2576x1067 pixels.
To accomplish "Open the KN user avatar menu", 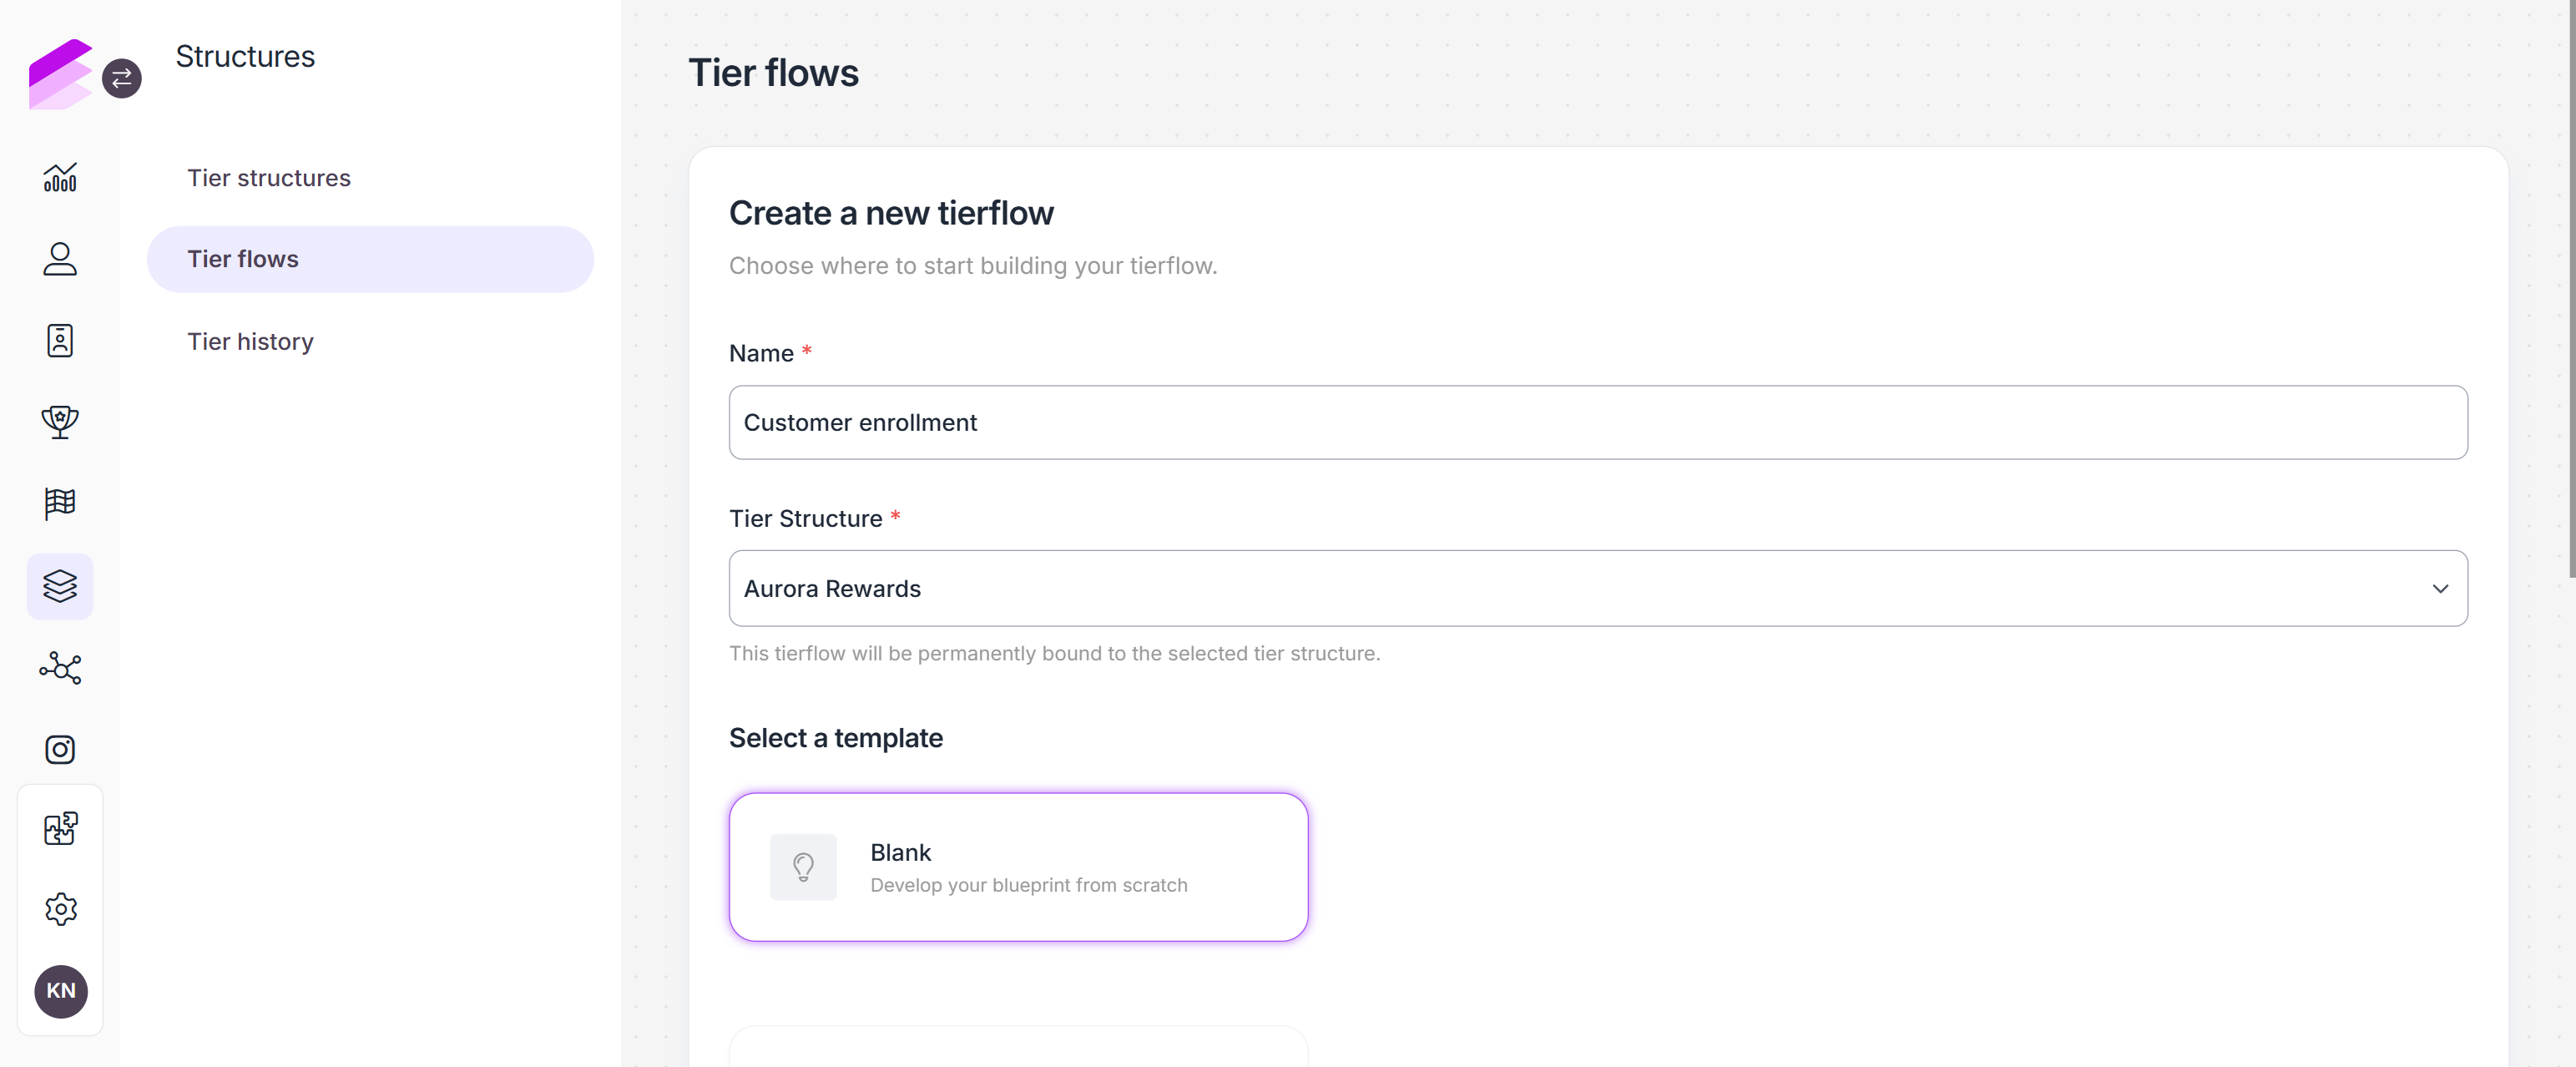I will pyautogui.click(x=61, y=991).
